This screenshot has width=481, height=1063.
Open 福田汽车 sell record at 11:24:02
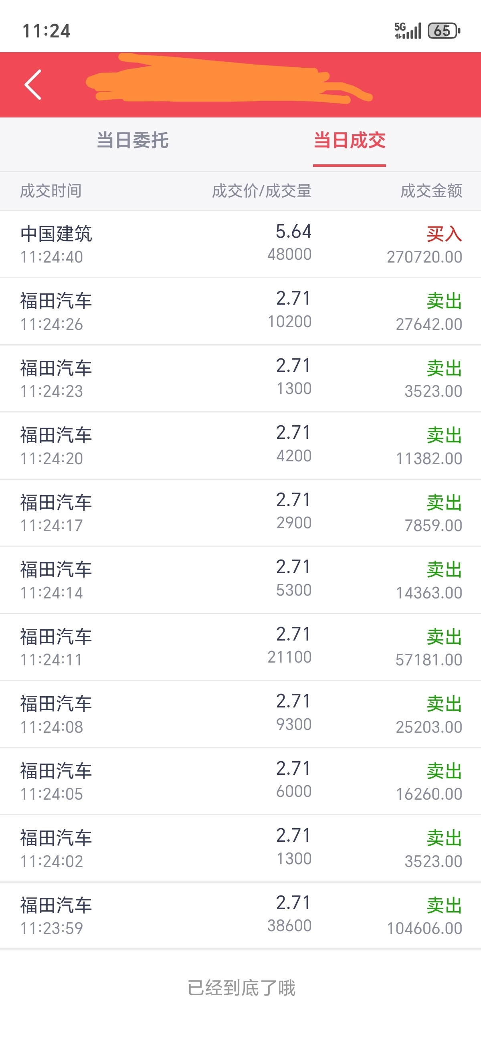coord(240,849)
